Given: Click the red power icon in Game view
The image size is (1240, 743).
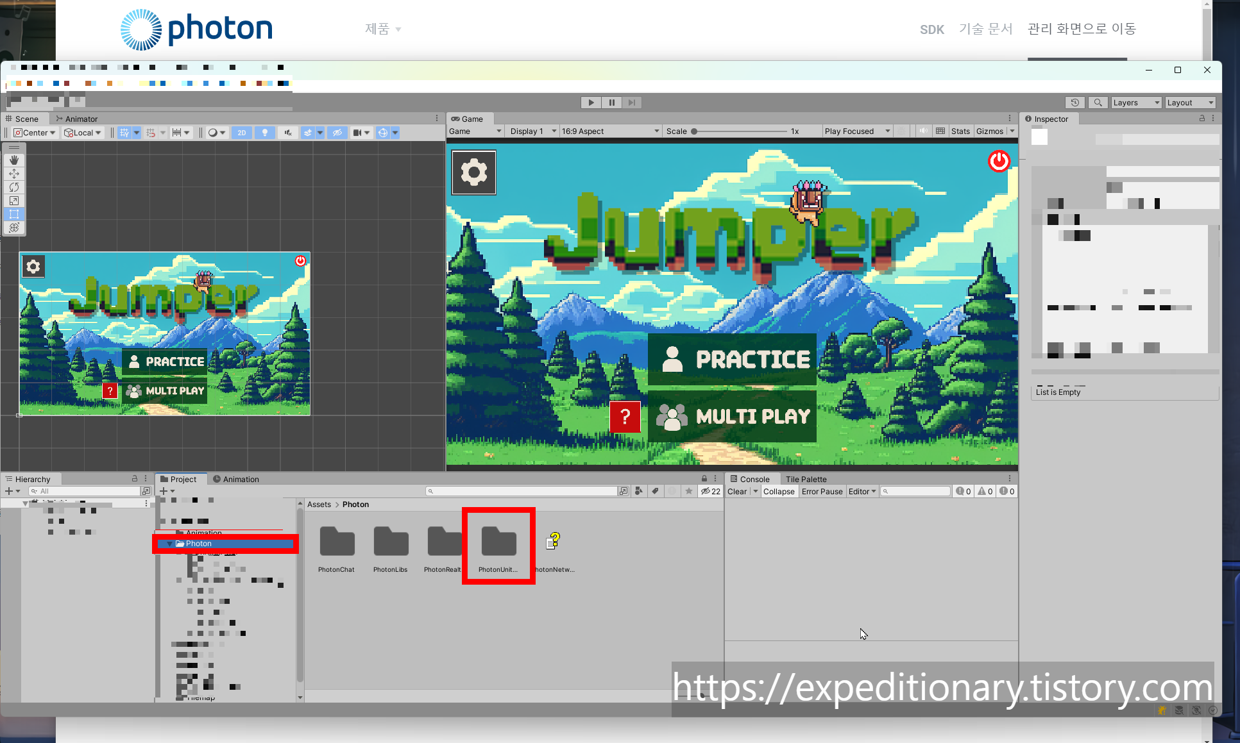Looking at the screenshot, I should (x=998, y=161).
